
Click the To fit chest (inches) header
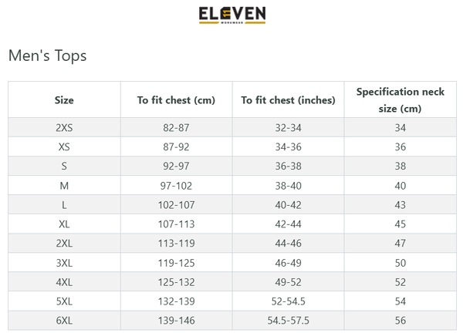288,100
